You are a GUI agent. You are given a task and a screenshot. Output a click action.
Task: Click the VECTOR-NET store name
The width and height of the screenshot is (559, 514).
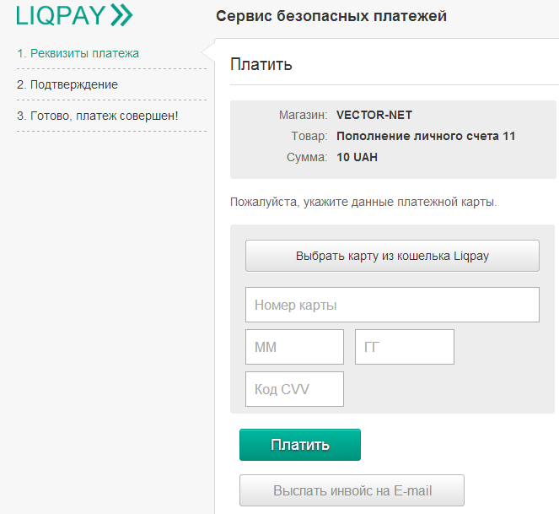click(374, 115)
